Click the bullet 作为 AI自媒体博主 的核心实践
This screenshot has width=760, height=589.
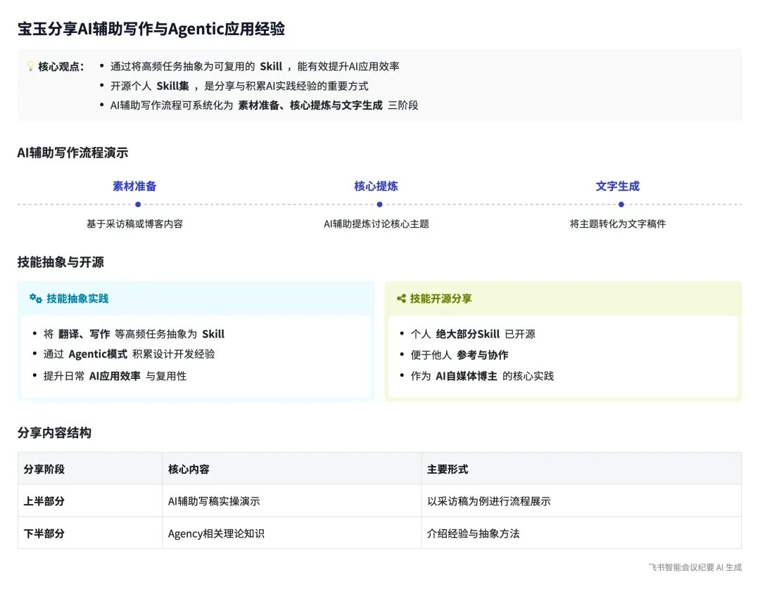tap(482, 376)
